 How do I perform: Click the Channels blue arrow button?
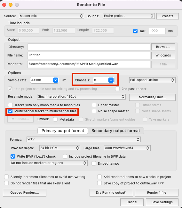(x=111, y=80)
